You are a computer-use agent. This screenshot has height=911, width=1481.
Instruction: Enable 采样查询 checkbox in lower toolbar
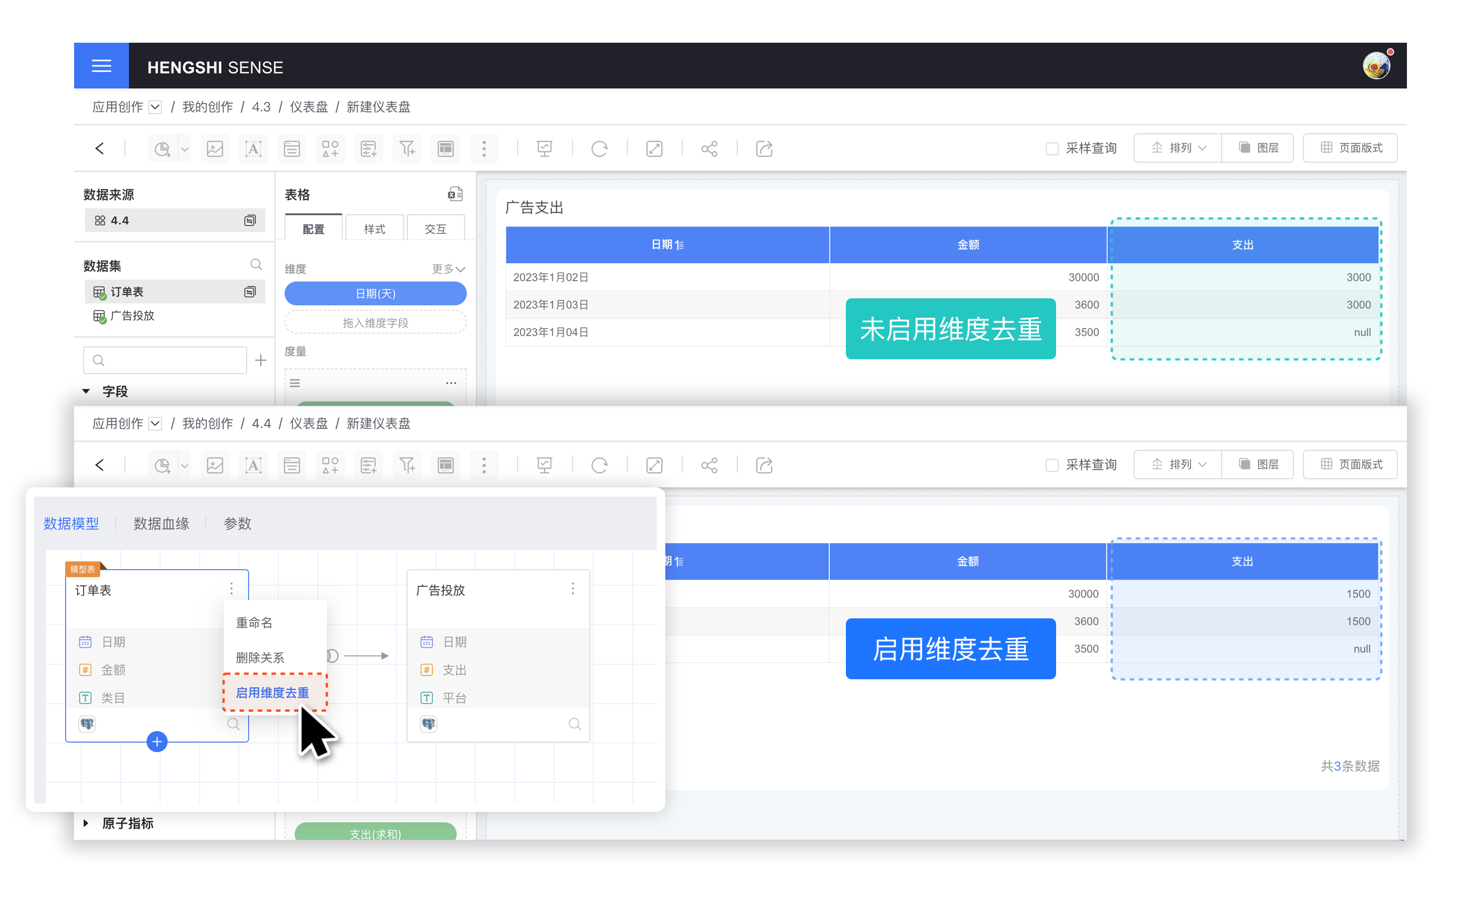[1052, 465]
